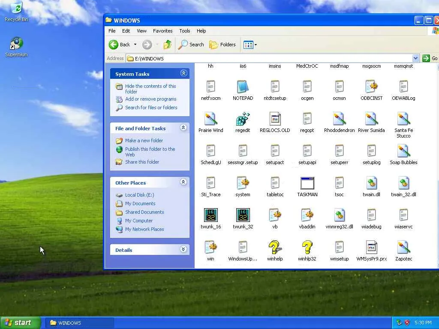Click the TASKMAN program icon
This screenshot has height=329, width=439.
point(307,183)
